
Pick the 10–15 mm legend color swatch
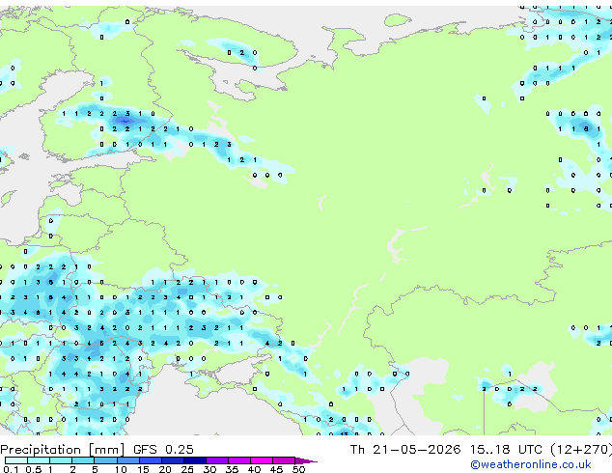click(128, 460)
